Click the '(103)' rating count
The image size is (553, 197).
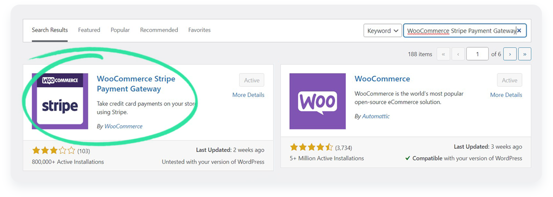83,151
